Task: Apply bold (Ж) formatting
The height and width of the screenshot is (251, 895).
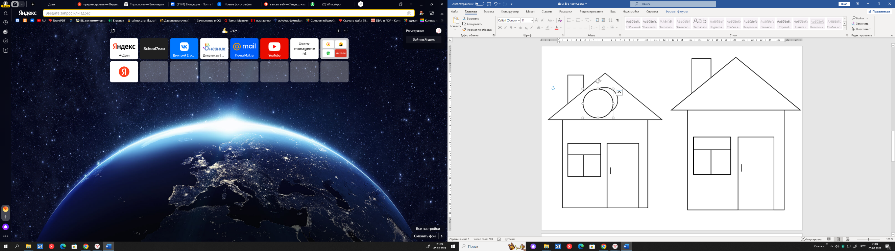Action: tap(500, 28)
